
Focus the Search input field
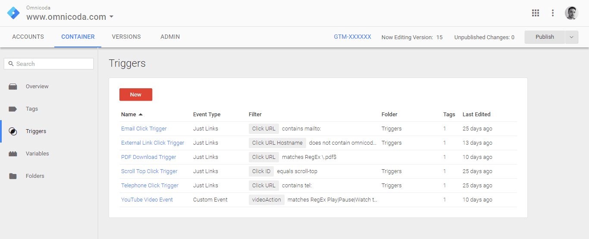[49, 64]
